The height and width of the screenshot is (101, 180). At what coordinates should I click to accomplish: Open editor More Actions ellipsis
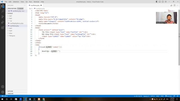tap(177, 5)
